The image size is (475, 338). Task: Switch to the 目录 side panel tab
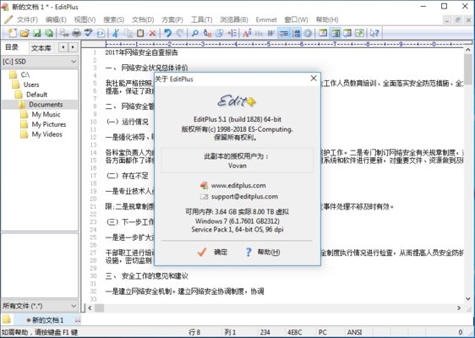point(12,47)
